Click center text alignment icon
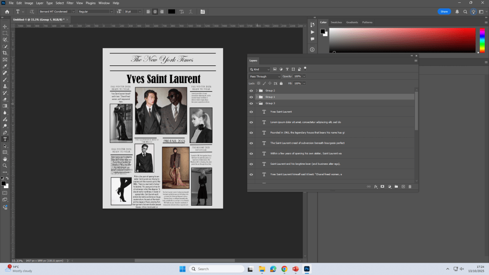 [x=155, y=11]
